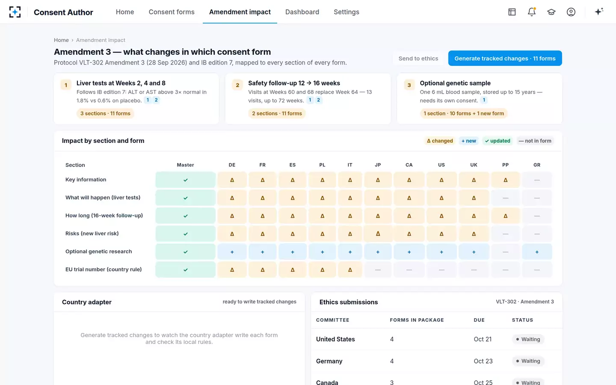Click changed triangle for PP Key information

tap(506, 180)
